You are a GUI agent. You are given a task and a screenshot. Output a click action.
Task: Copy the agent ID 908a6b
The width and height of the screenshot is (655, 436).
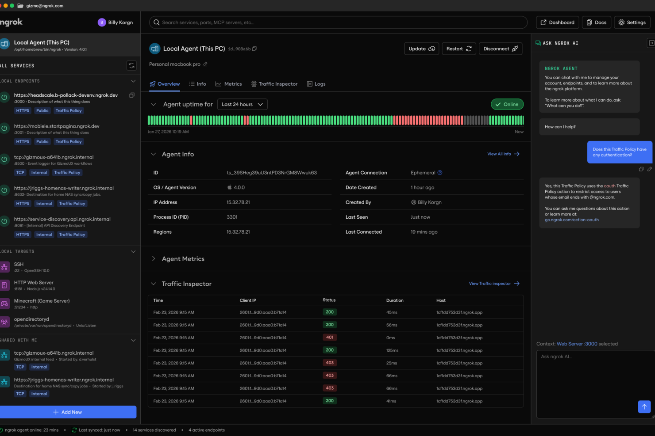tap(254, 49)
